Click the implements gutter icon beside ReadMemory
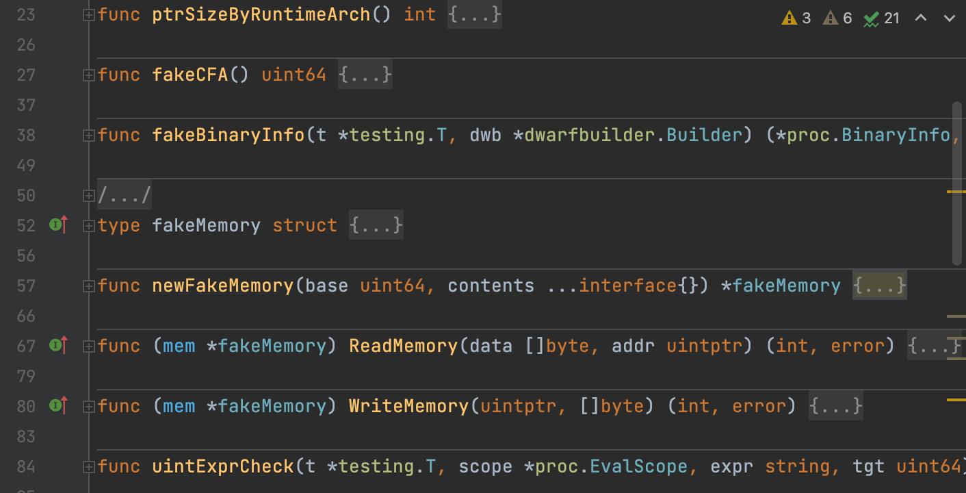 click(x=59, y=345)
